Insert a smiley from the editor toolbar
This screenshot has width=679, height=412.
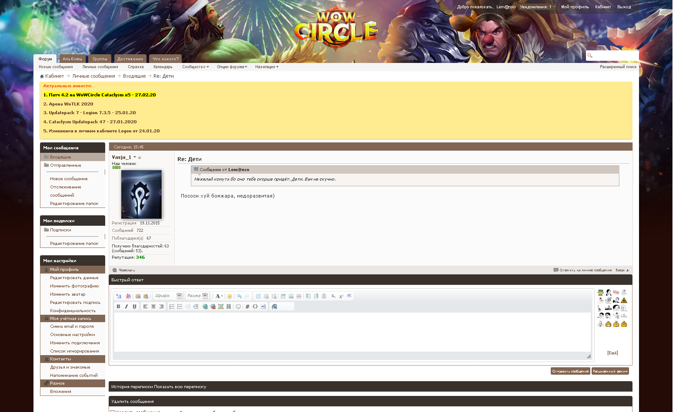230,296
